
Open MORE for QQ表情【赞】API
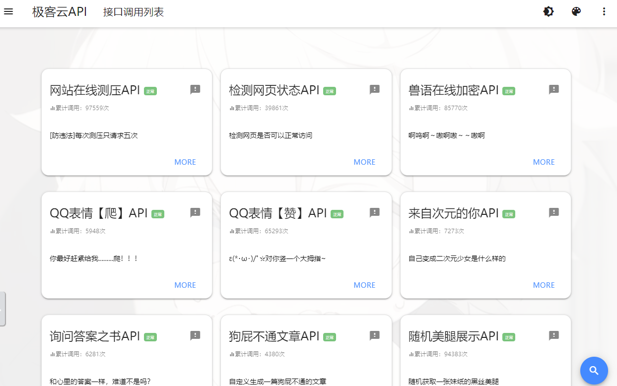[364, 285]
